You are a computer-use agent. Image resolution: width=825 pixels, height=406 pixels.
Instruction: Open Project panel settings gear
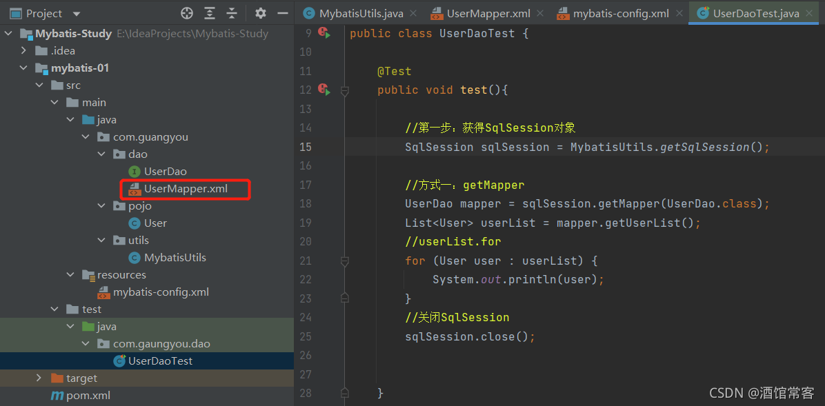[261, 14]
